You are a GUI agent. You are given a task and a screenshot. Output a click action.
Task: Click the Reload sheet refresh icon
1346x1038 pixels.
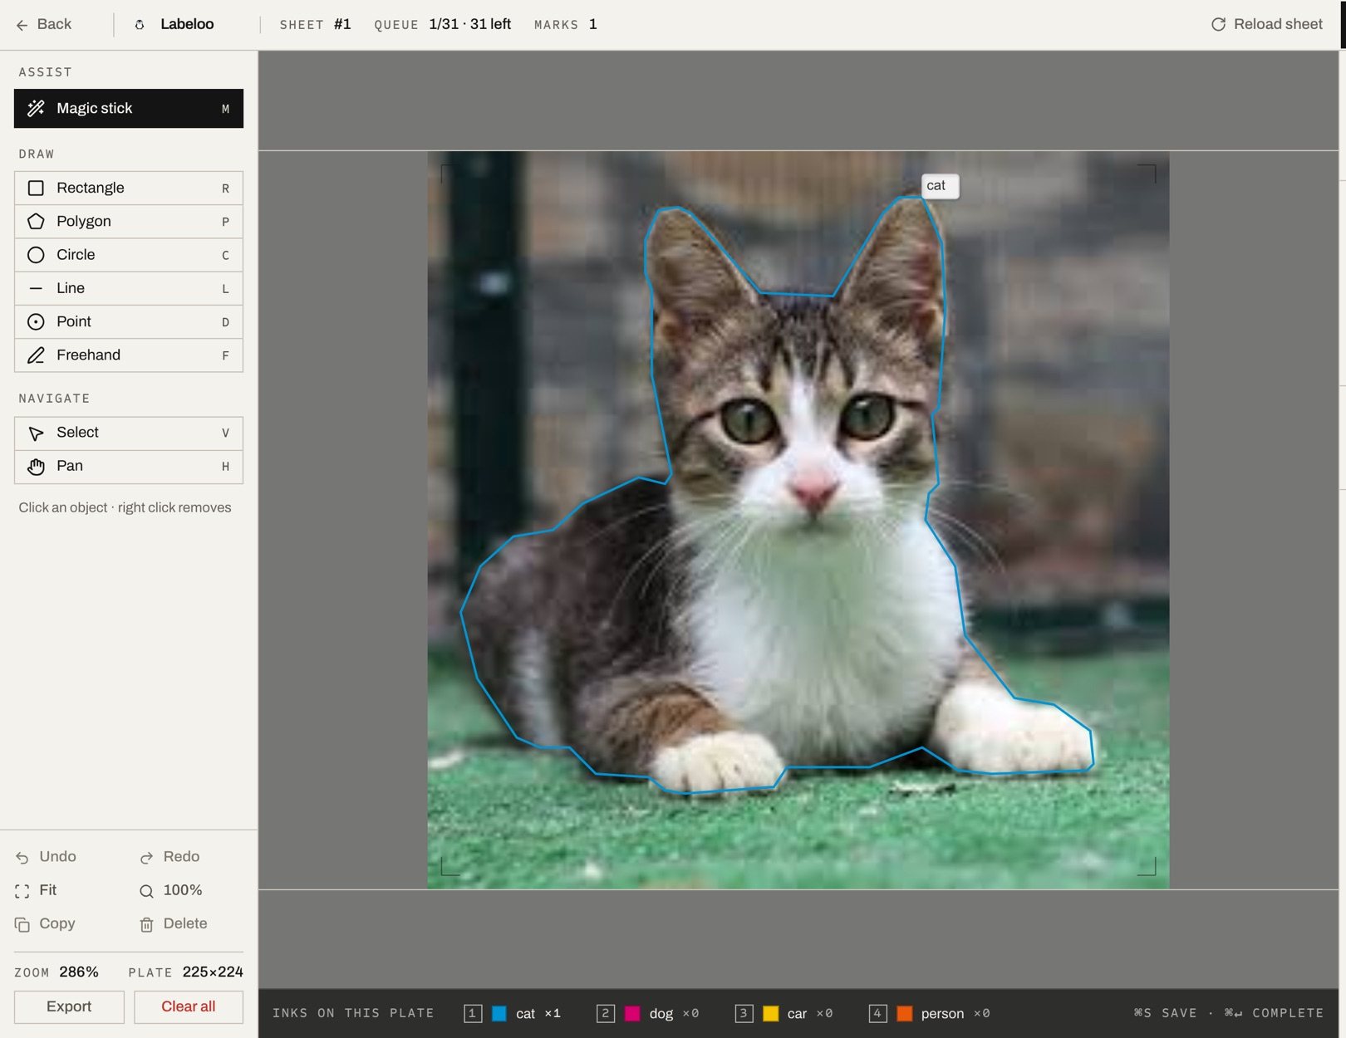pyautogui.click(x=1218, y=24)
